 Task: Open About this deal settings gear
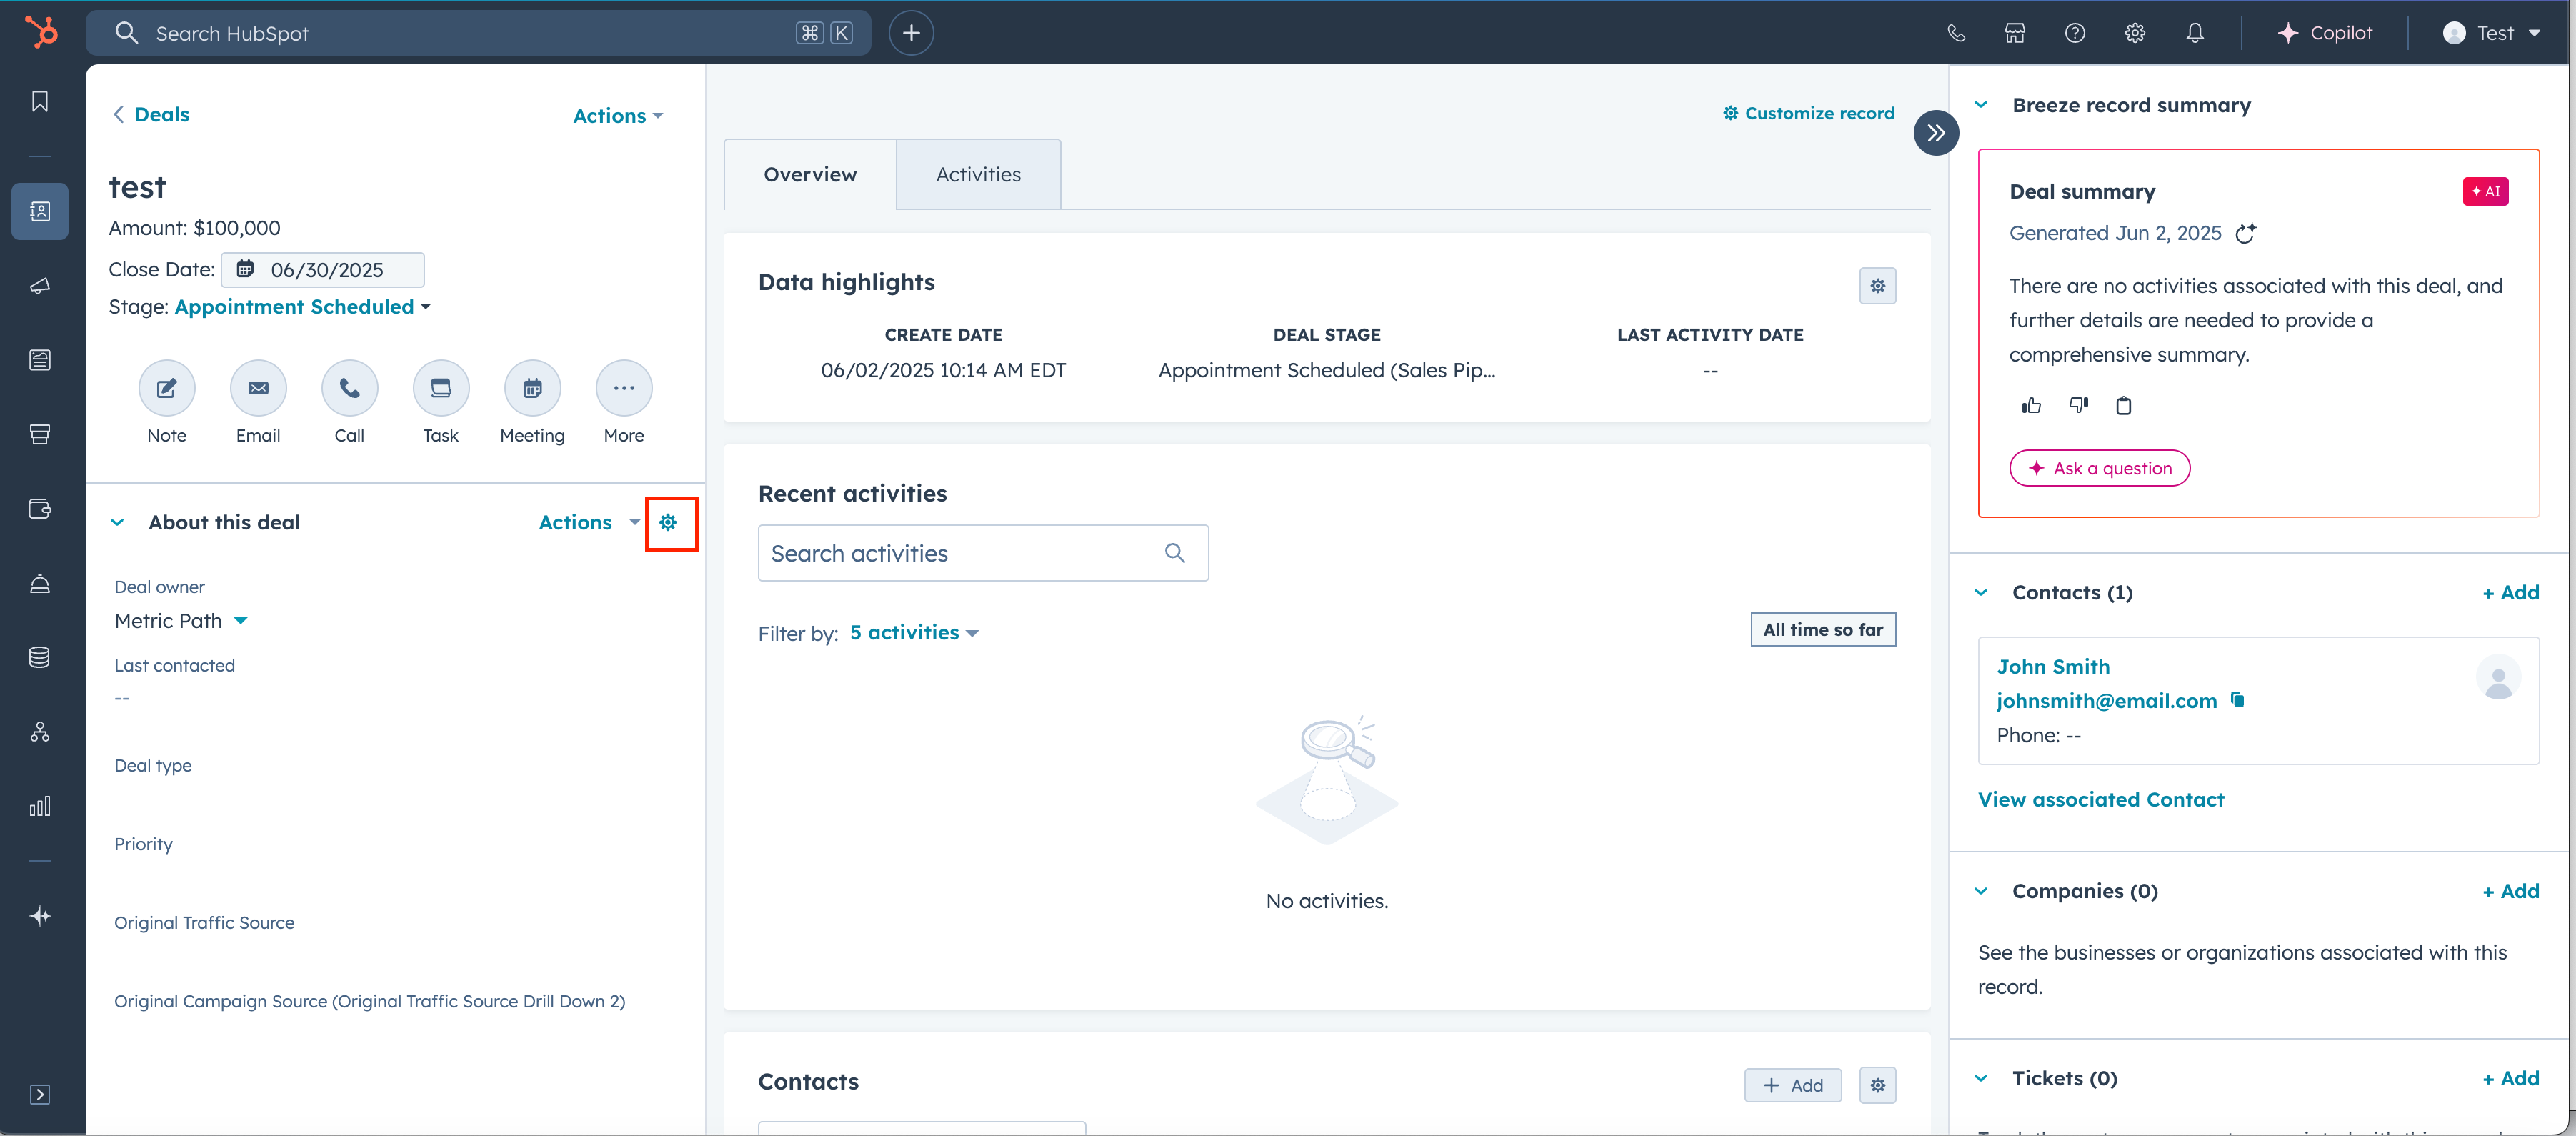point(668,522)
